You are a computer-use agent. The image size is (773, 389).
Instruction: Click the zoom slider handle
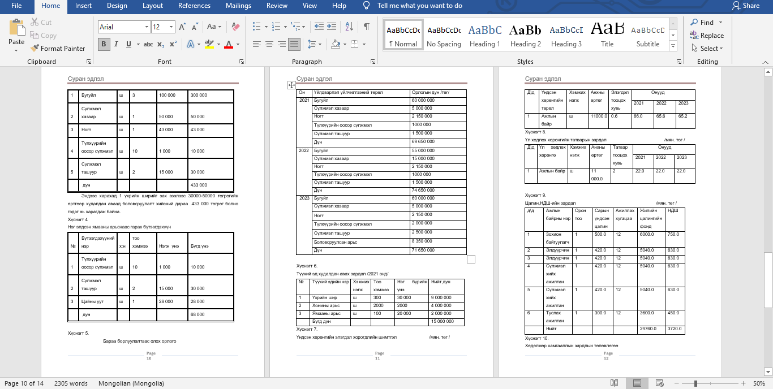pos(695,383)
